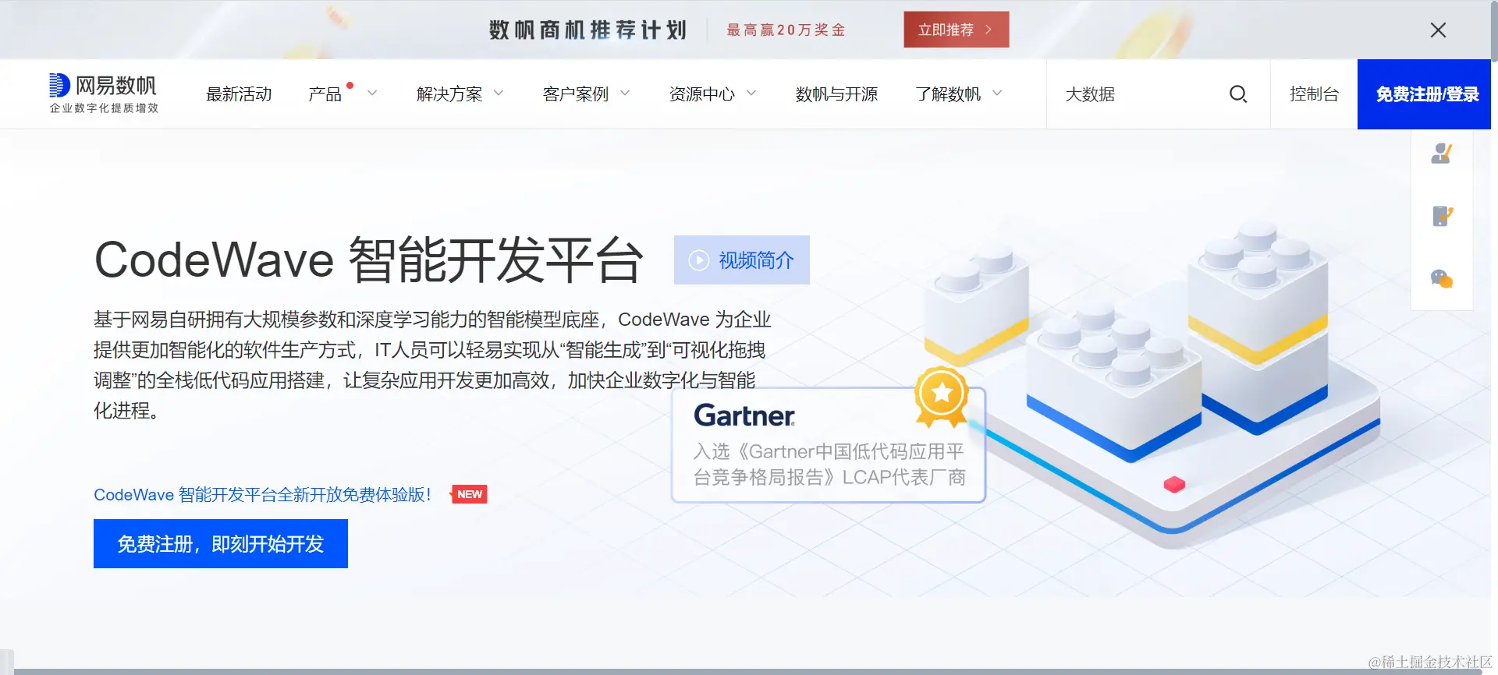Click the search magnifier icon
The image size is (1498, 675).
[x=1238, y=94]
